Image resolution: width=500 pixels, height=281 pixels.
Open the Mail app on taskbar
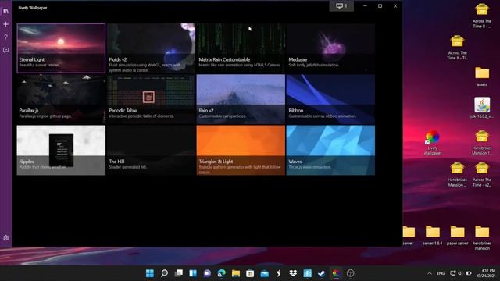tap(264, 273)
